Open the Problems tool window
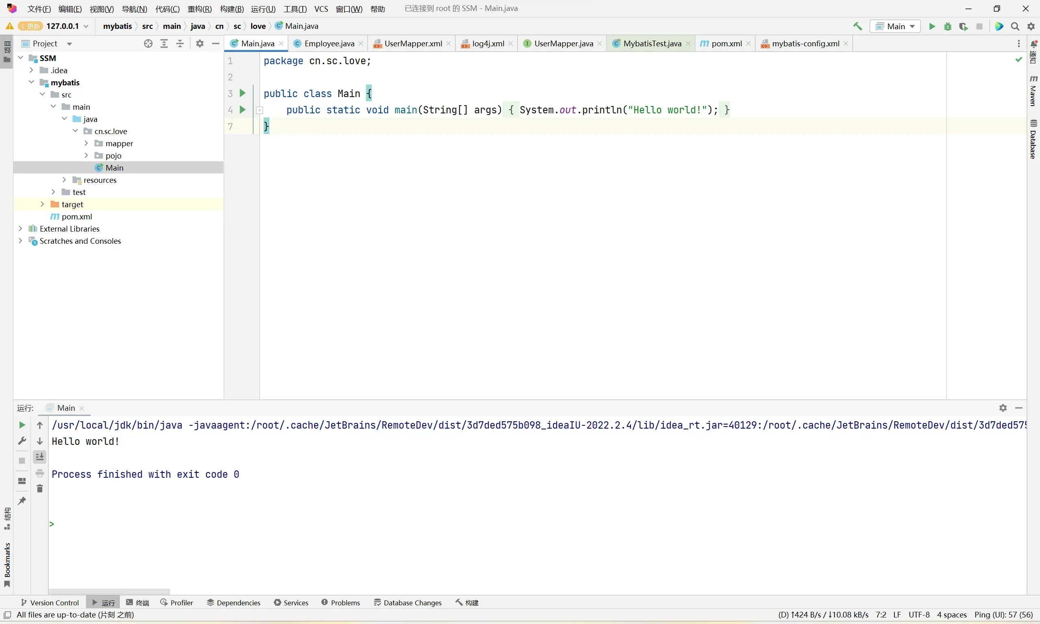Screen dimensions: 1040x624 tap(340, 602)
